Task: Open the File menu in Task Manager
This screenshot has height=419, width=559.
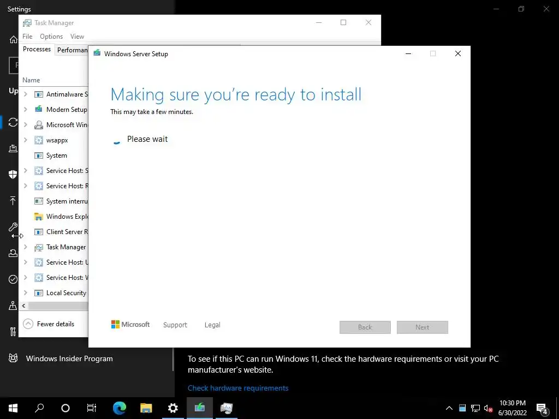Action: pos(27,37)
